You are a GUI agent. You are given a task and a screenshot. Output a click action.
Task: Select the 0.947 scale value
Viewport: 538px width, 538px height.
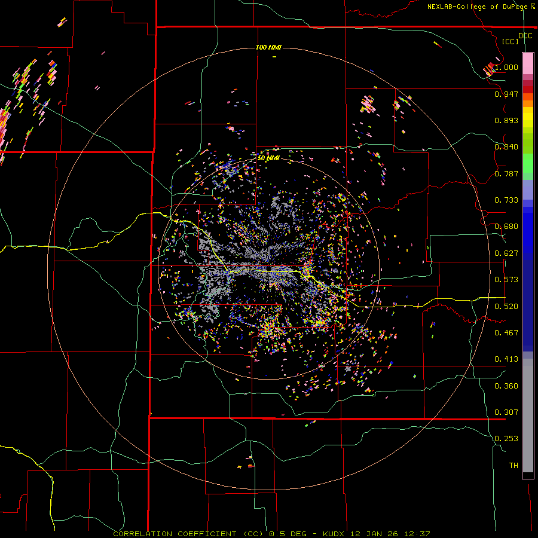pos(506,94)
